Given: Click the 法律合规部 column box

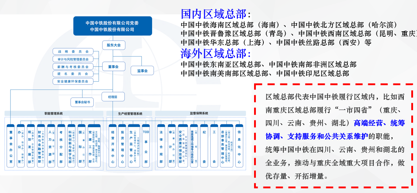Looking at the screenshot, I should 161,146.
